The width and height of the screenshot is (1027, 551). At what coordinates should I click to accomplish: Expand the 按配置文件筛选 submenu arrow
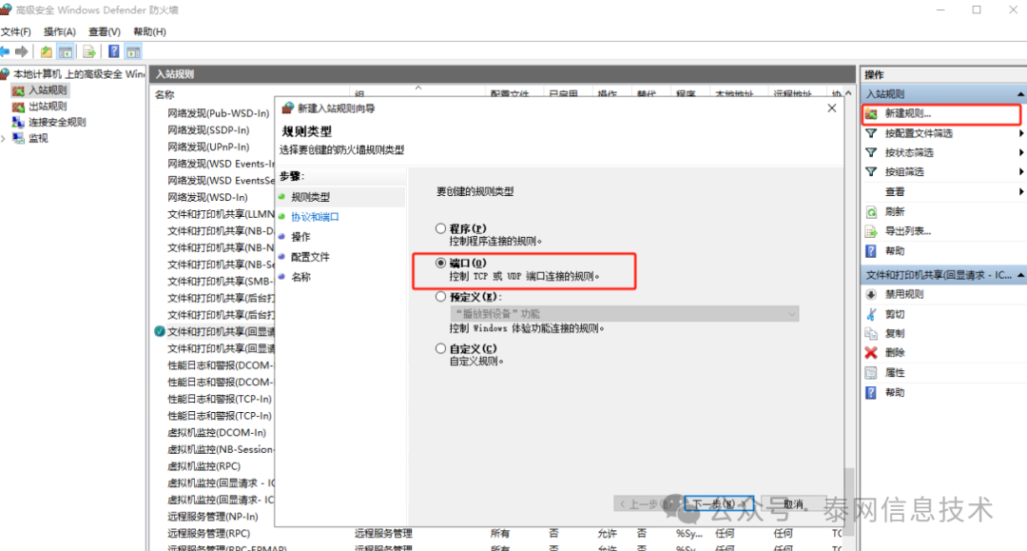(1020, 133)
